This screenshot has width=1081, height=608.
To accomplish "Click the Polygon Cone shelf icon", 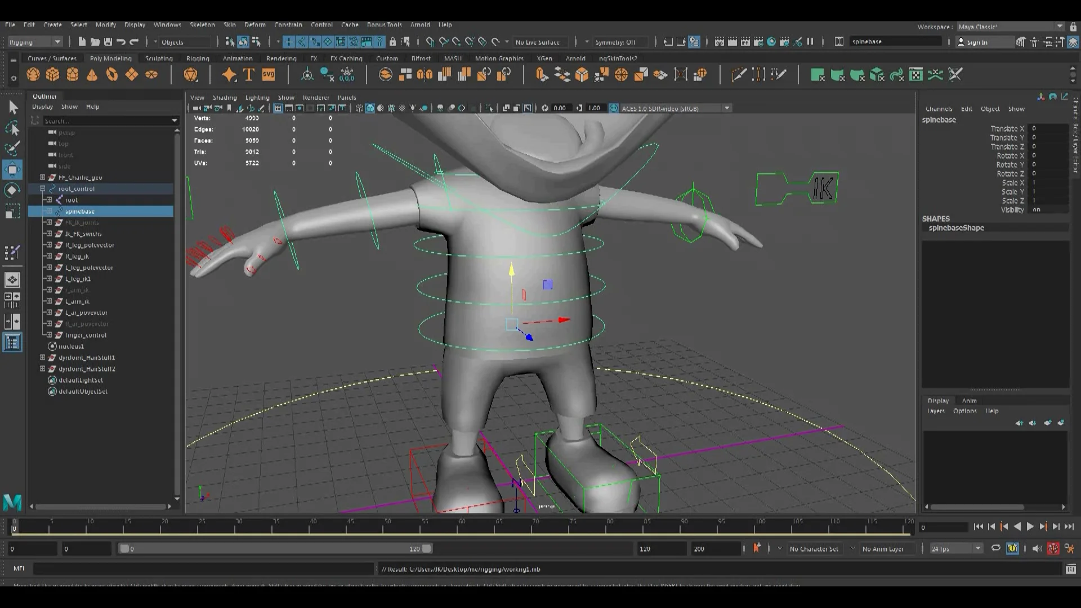I will pyautogui.click(x=92, y=74).
